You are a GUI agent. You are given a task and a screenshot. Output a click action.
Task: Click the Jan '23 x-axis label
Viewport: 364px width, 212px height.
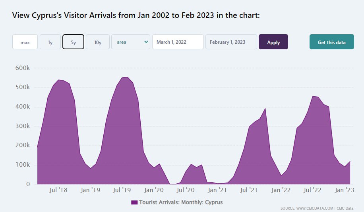click(345, 190)
